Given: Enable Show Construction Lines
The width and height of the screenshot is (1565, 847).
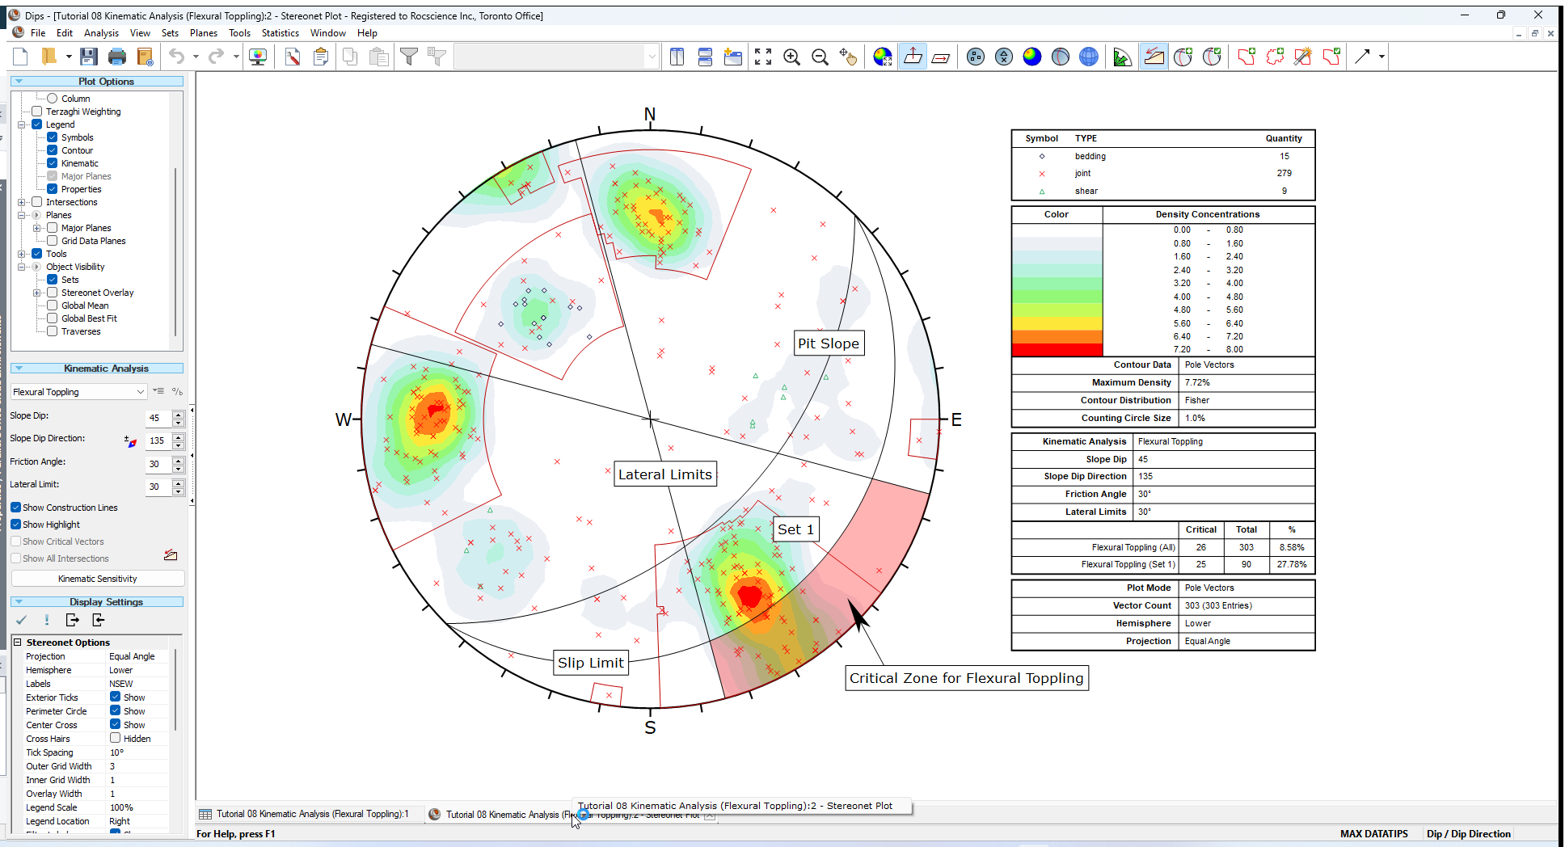Looking at the screenshot, I should (x=15, y=507).
